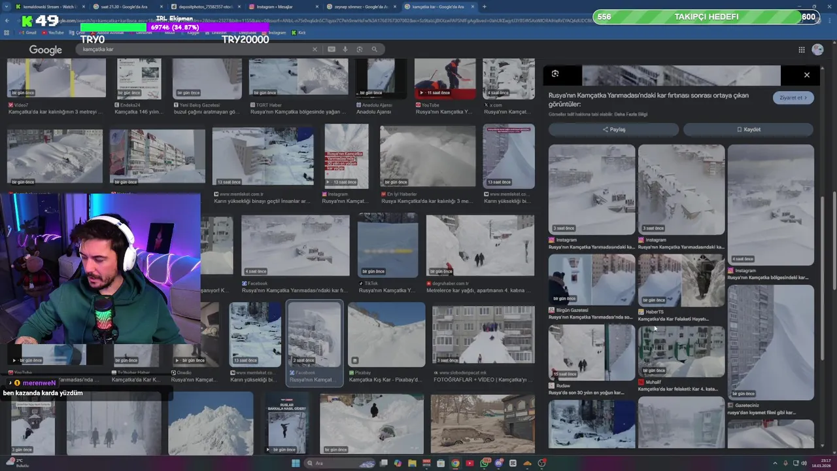Viewport: 837px width, 471px height.
Task: Open Instagram bookmark in bookmarks bar
Action: 275,32
